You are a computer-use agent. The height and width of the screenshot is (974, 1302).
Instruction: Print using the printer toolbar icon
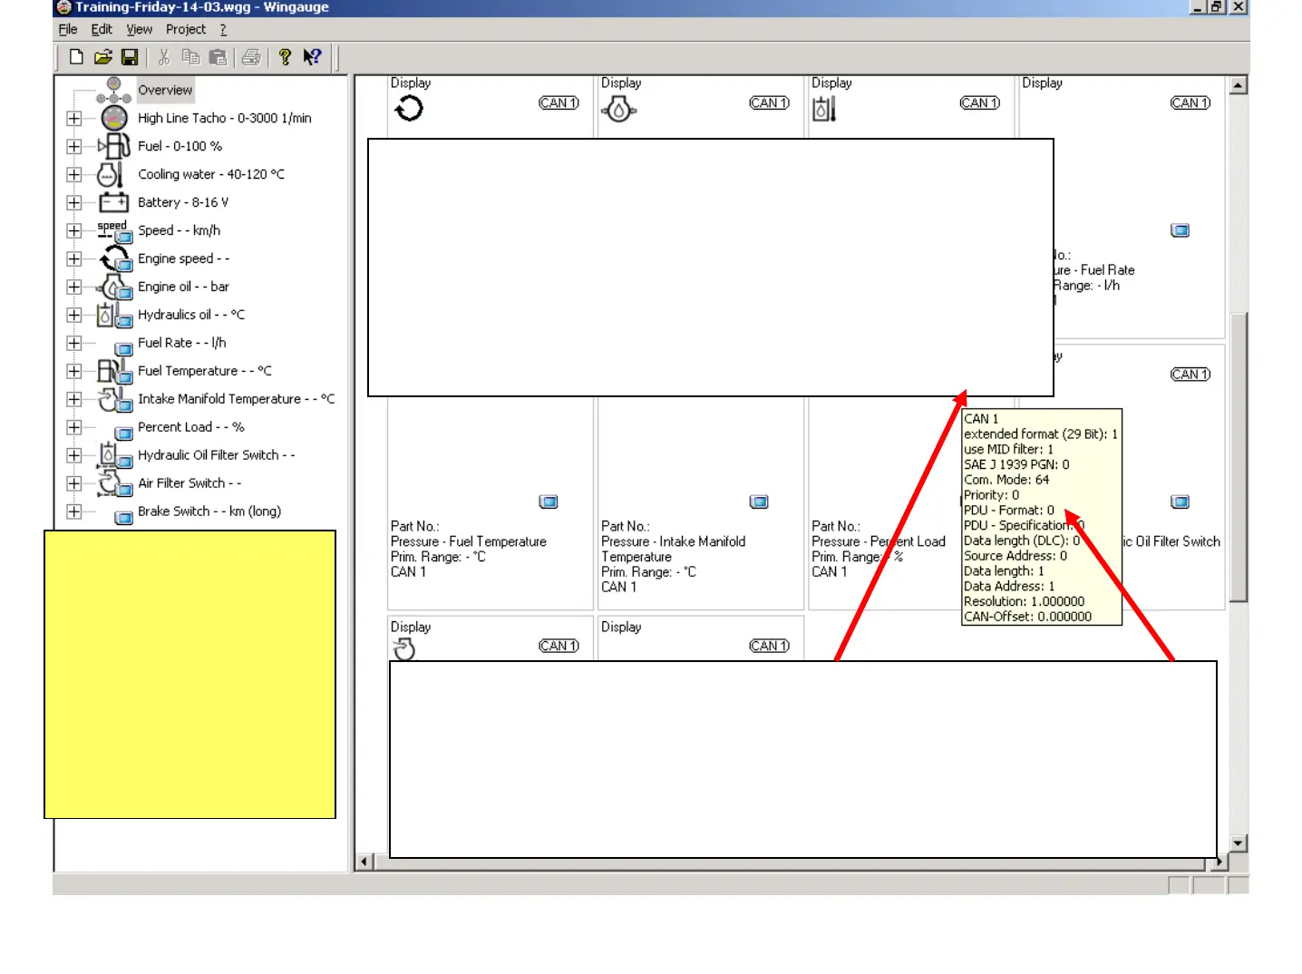click(x=251, y=57)
